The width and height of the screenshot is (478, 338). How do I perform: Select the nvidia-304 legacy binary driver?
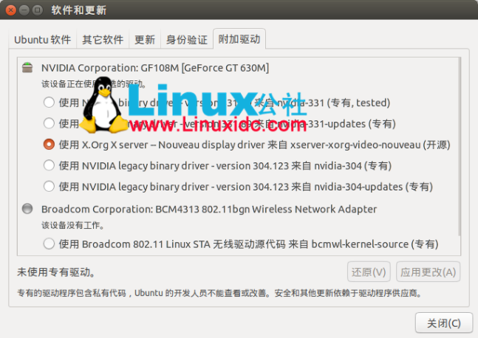click(x=49, y=165)
